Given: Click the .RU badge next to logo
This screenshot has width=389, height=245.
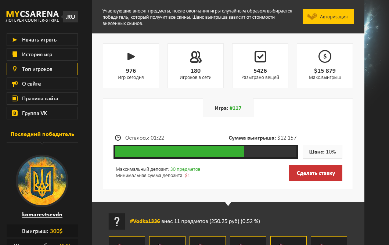Looking at the screenshot, I should point(70,17).
